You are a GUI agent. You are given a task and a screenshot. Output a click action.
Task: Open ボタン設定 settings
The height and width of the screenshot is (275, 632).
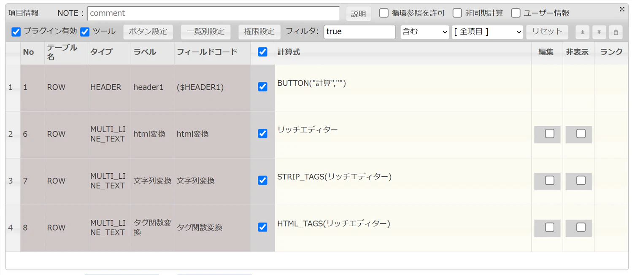[148, 32]
